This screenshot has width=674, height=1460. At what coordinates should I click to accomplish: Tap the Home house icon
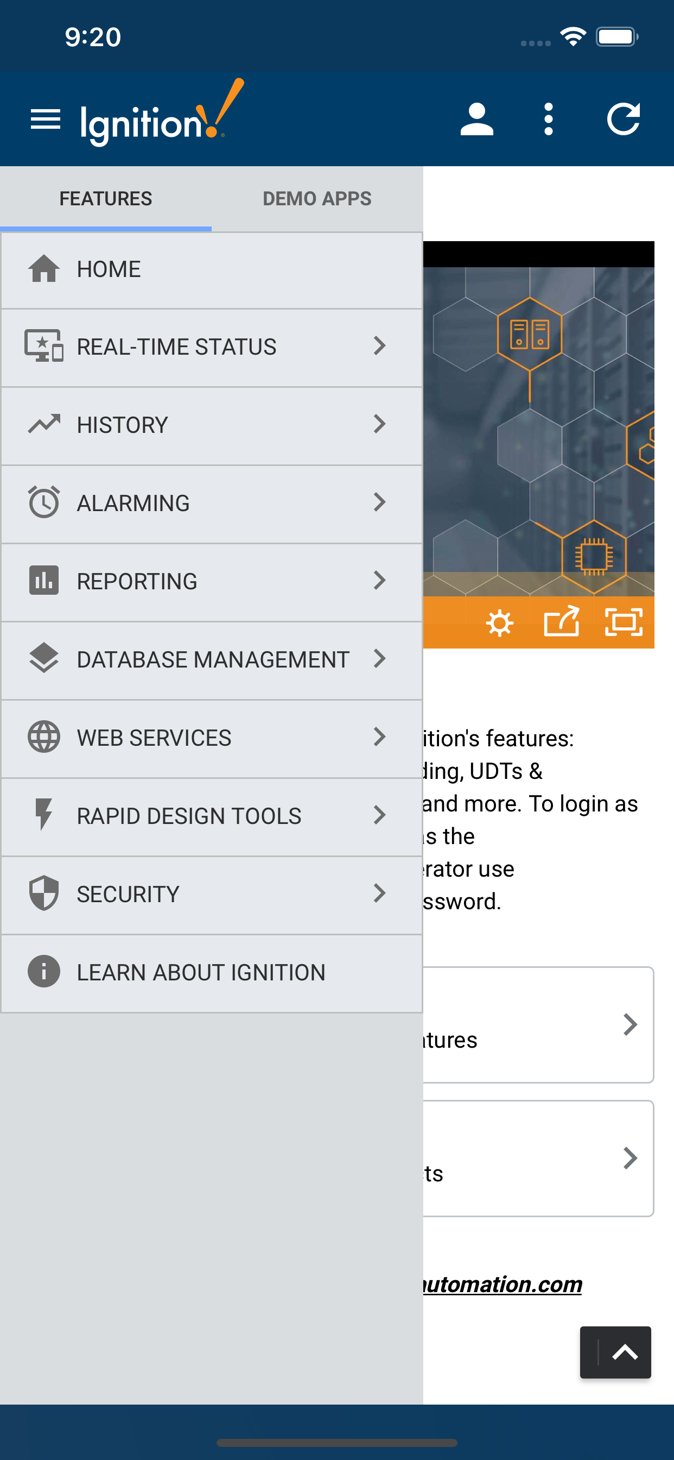tap(43, 269)
